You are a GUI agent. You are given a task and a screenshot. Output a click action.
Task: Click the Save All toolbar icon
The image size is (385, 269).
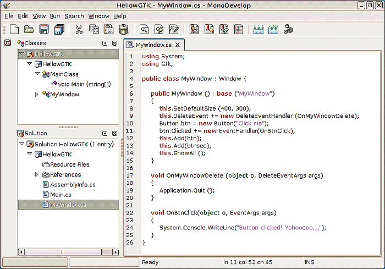[59, 30]
